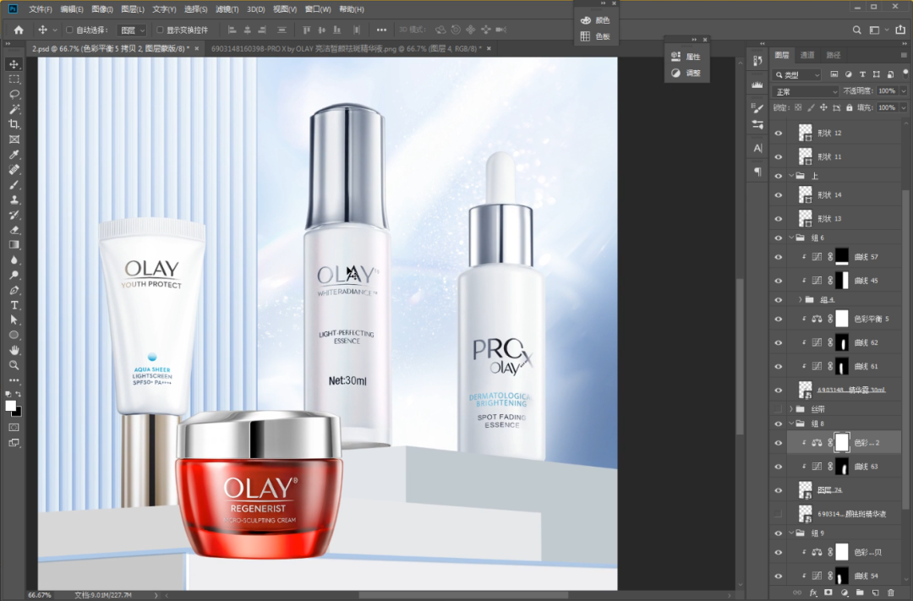
Task: Switch to the 路径 tab
Action: (834, 55)
